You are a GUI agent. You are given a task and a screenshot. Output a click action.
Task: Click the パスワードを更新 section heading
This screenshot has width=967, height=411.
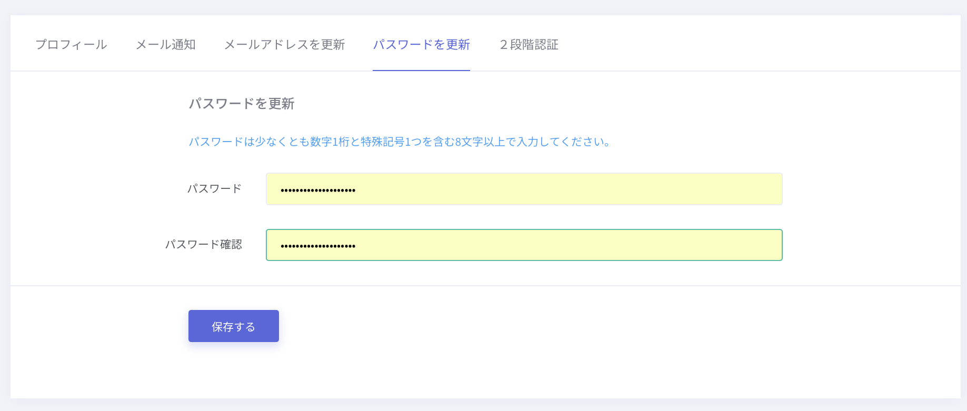(242, 104)
